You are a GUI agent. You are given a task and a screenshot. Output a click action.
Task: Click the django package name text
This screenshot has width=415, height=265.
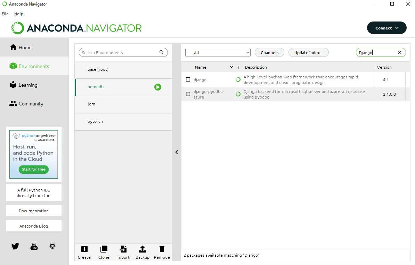point(200,79)
